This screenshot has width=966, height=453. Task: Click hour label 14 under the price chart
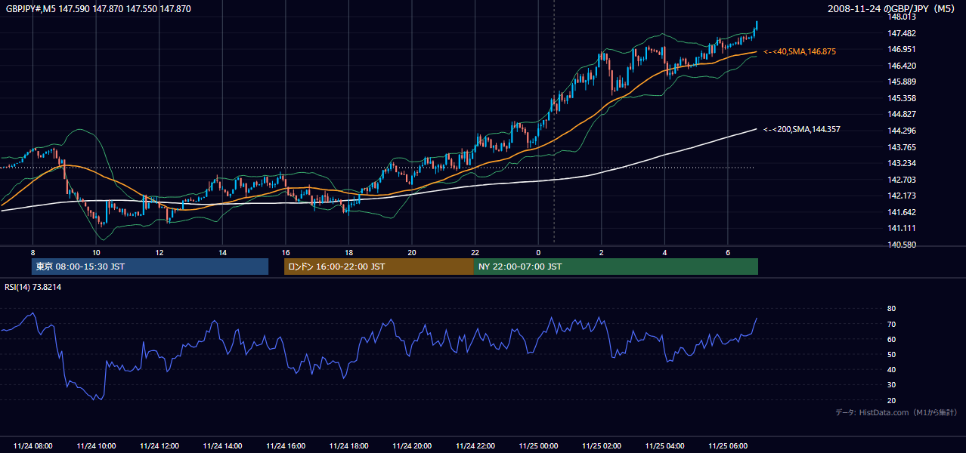pyautogui.click(x=222, y=252)
